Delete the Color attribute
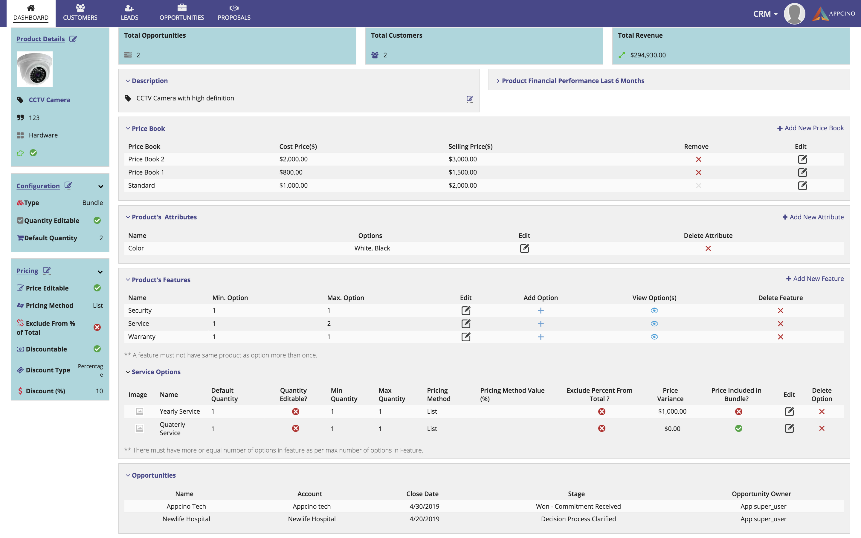 click(708, 248)
